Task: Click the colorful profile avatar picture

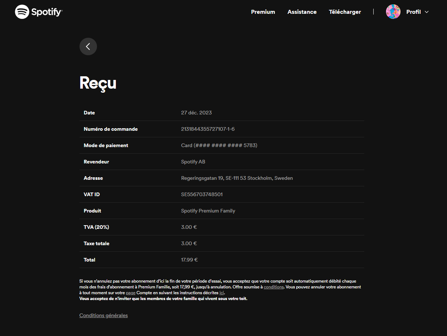Action: click(393, 12)
